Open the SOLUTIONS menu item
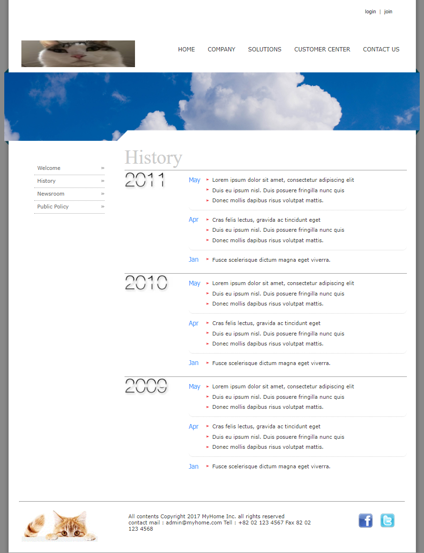Viewport: 424px width, 553px height. (265, 49)
